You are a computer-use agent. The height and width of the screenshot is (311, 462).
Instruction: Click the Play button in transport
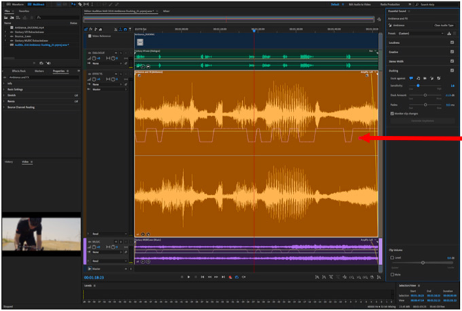click(x=189, y=277)
